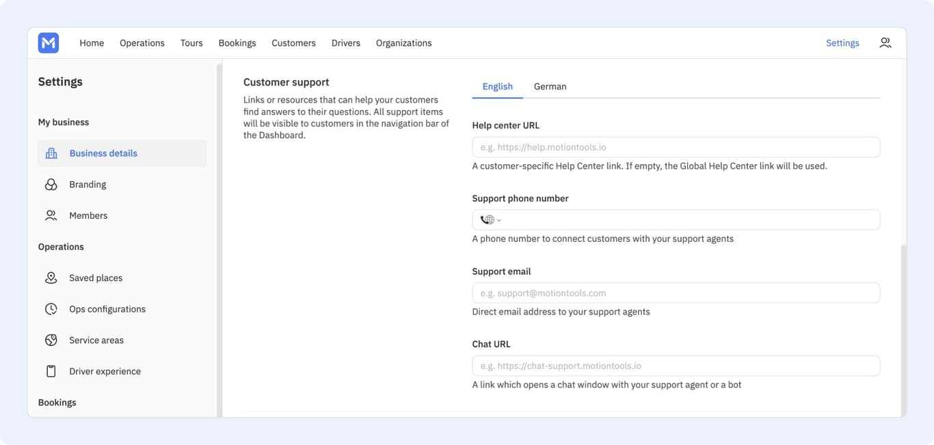Click the 'Links or resources' description paragraph
This screenshot has height=445, width=934.
tap(347, 118)
